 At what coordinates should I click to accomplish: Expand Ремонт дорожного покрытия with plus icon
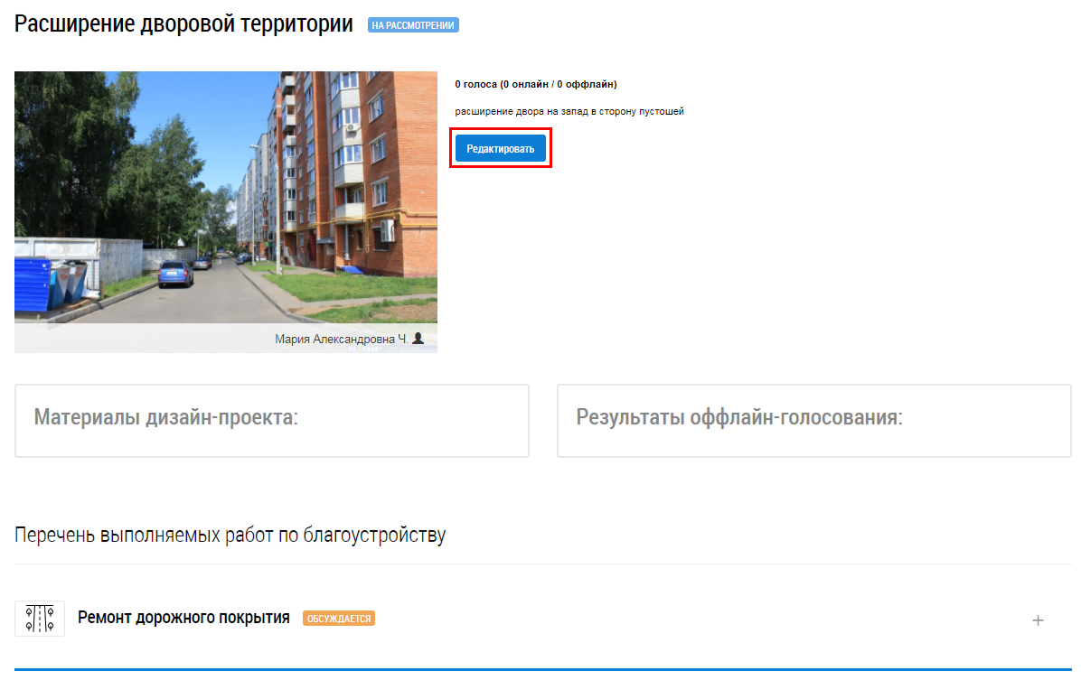pos(1038,620)
